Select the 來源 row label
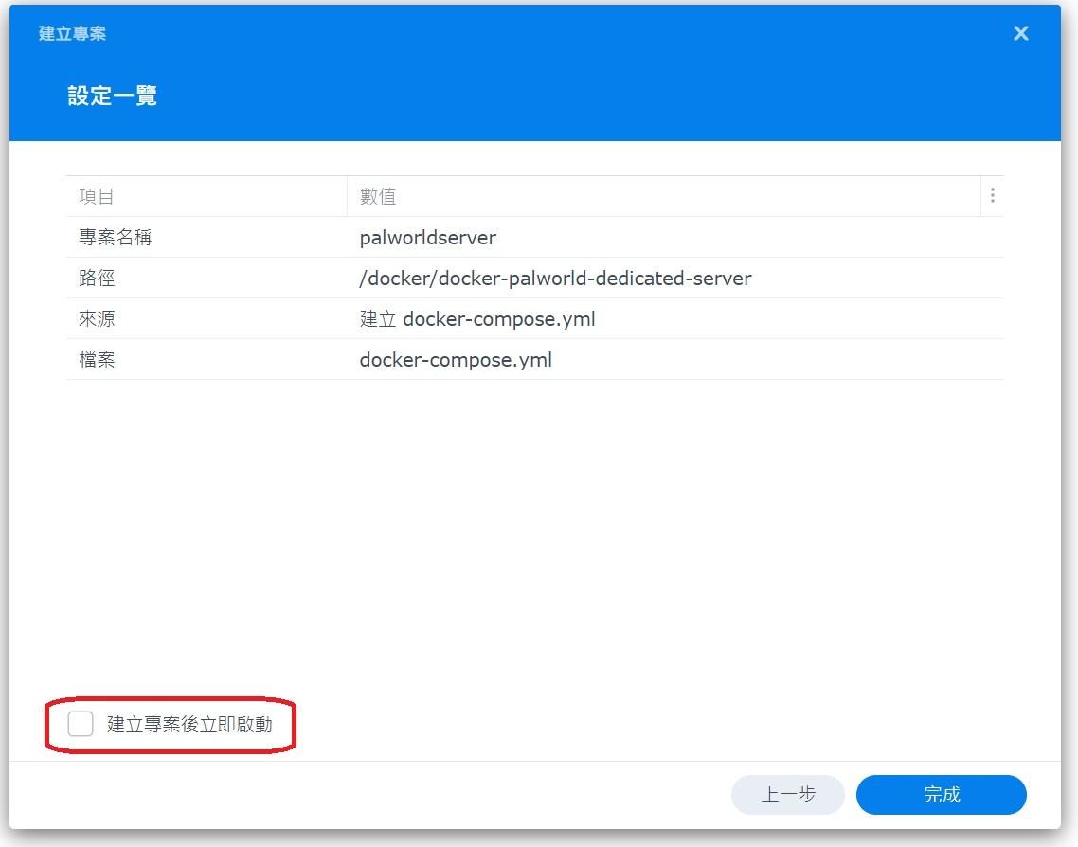 97,319
